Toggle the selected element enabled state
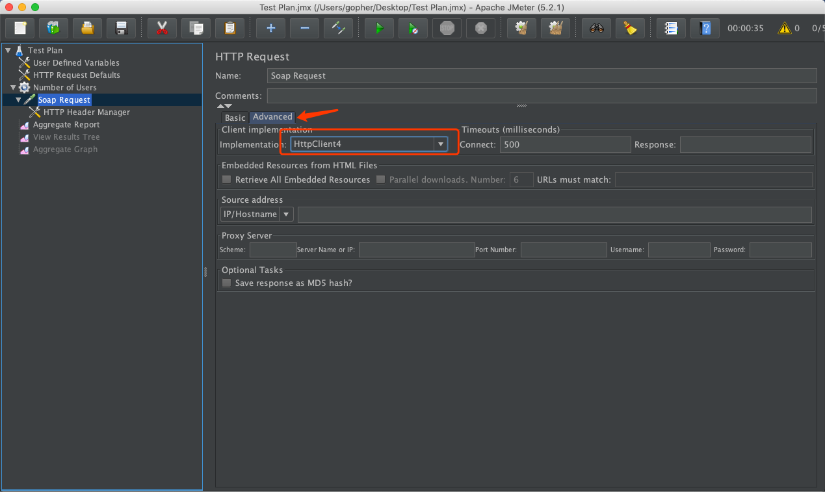This screenshot has height=492, width=825. (x=338, y=28)
